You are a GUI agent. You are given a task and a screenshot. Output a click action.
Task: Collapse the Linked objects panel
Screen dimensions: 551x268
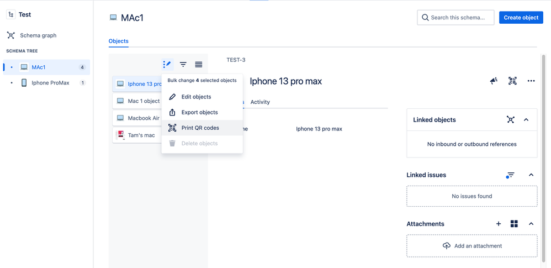[x=526, y=119]
